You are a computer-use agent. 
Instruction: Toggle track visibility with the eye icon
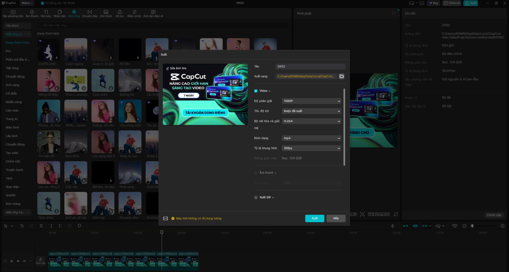[x=18, y=261]
